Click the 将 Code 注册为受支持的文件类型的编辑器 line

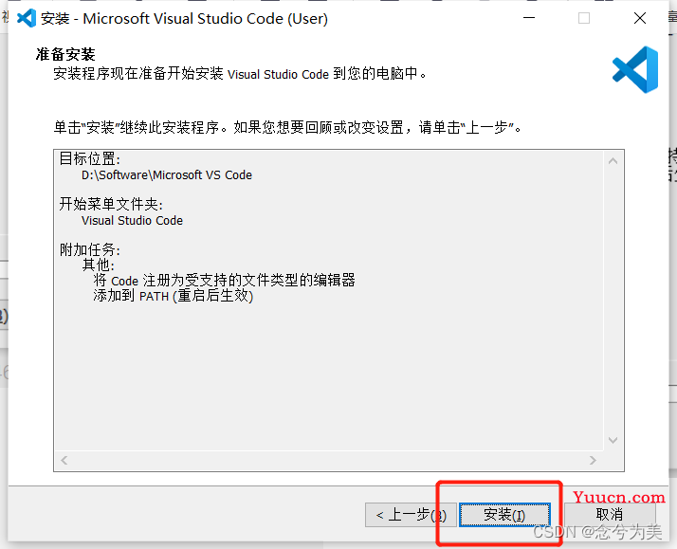(224, 281)
